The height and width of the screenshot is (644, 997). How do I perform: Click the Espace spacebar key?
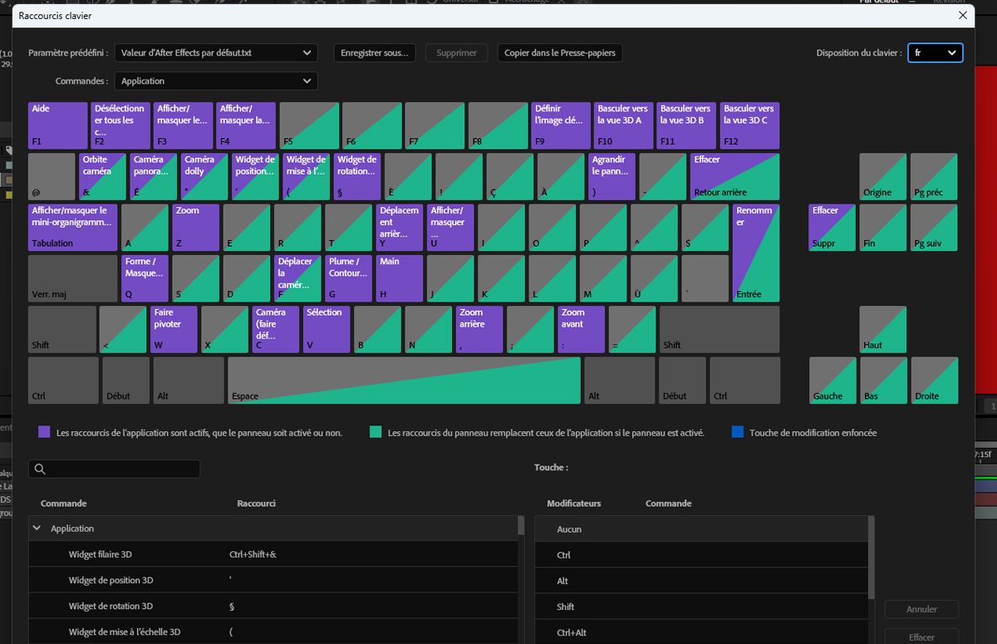403,380
